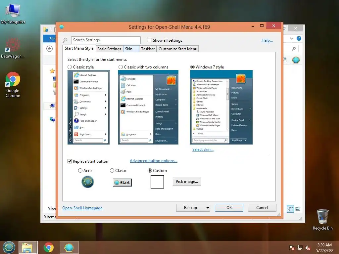This screenshot has height=254, width=339.
Task: Switch Explorer to large icons view
Action: pos(298,209)
